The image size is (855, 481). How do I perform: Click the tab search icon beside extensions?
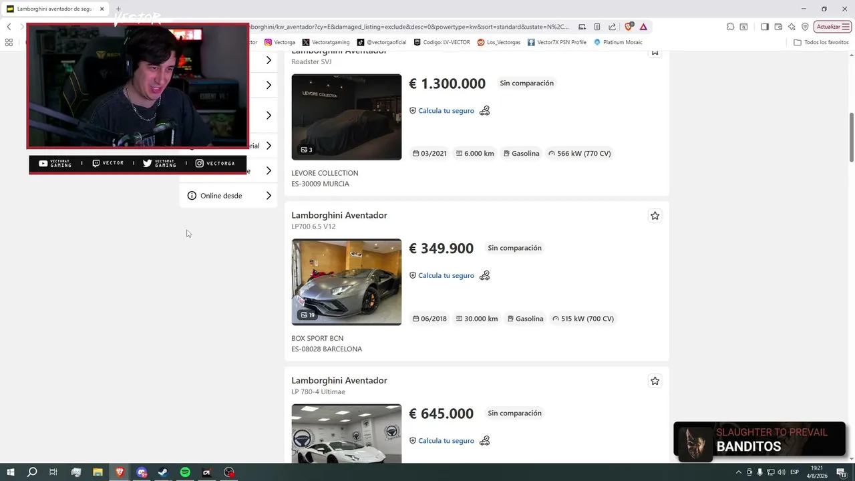[743, 27]
